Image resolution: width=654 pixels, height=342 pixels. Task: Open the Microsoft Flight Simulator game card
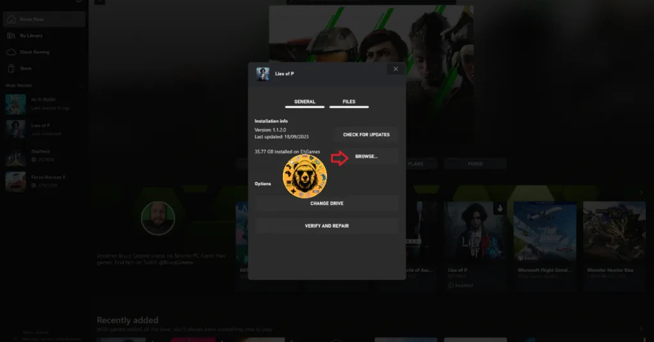click(545, 246)
